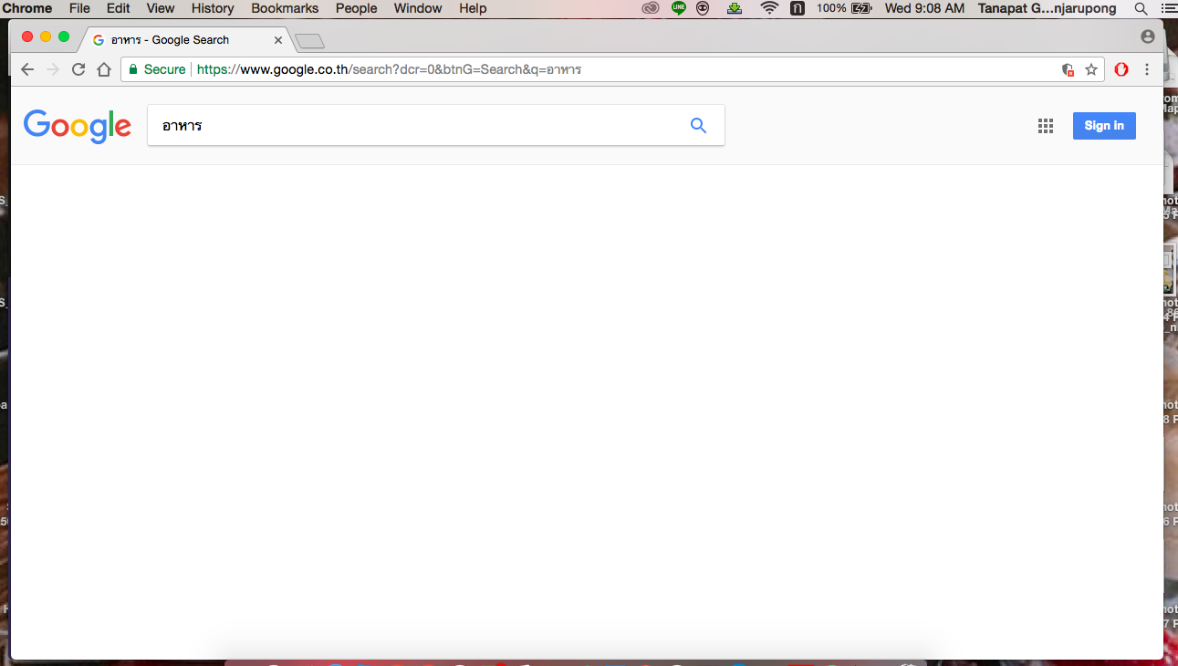The height and width of the screenshot is (666, 1178).
Task: Click the 'Secure' label in address bar
Action: [164, 69]
